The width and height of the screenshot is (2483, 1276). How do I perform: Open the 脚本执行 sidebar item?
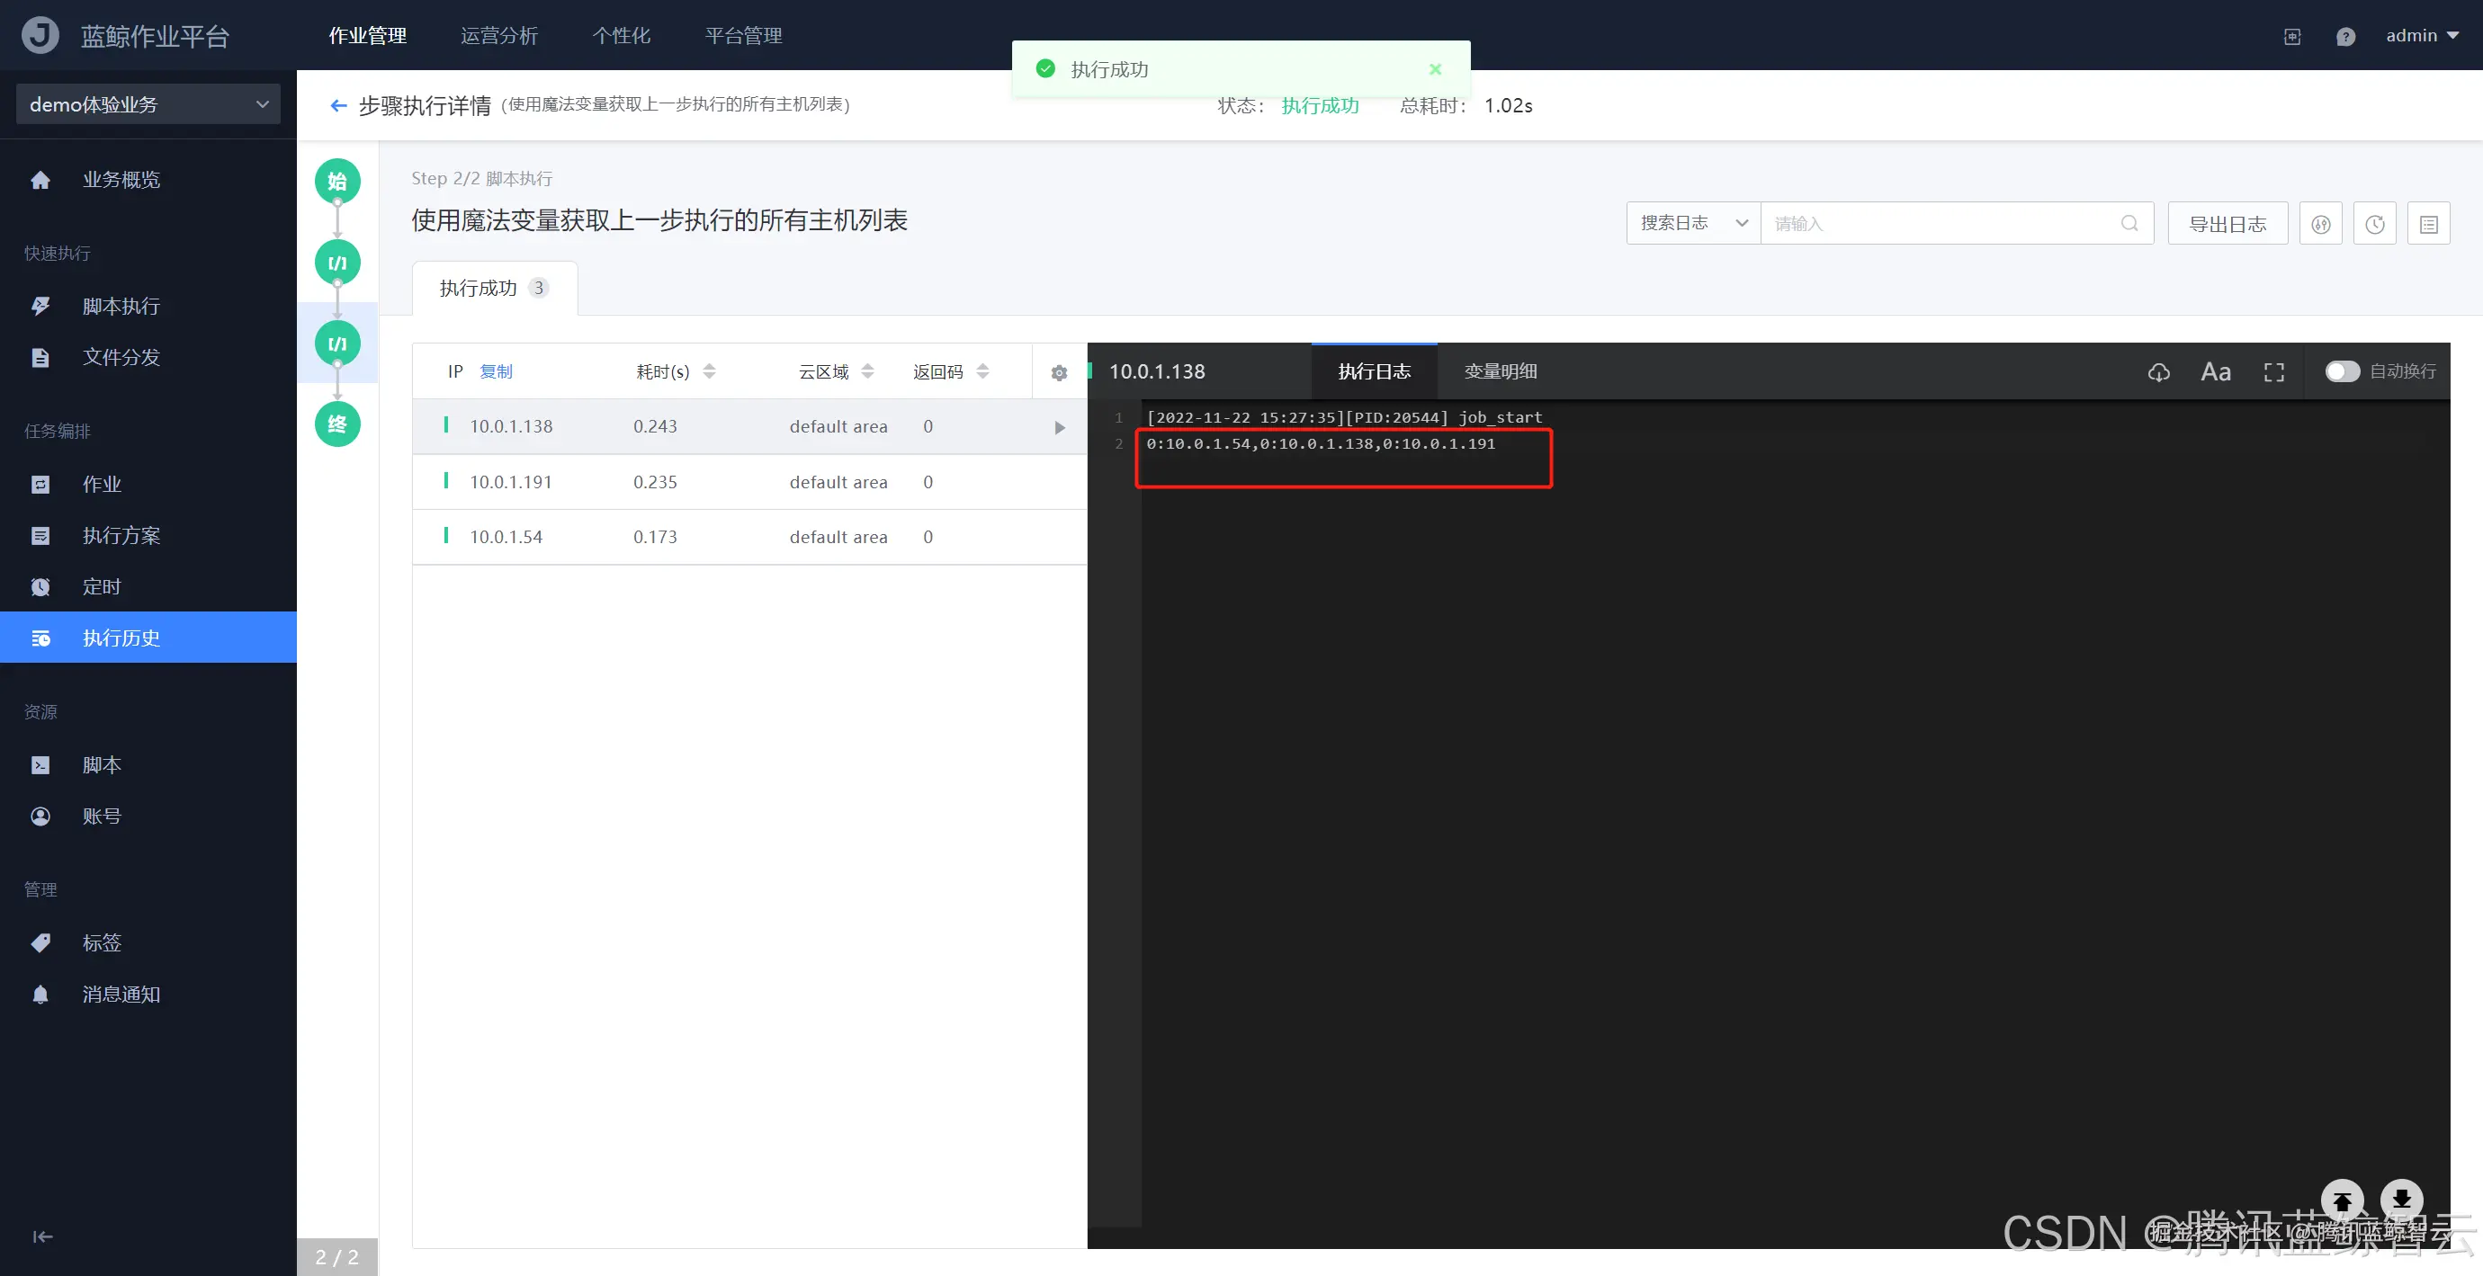point(121,306)
